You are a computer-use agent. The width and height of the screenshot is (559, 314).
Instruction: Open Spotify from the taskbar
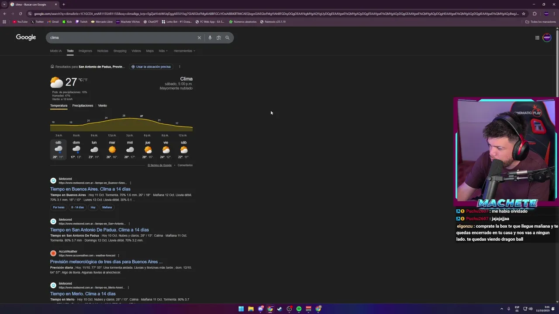[x=299, y=309]
